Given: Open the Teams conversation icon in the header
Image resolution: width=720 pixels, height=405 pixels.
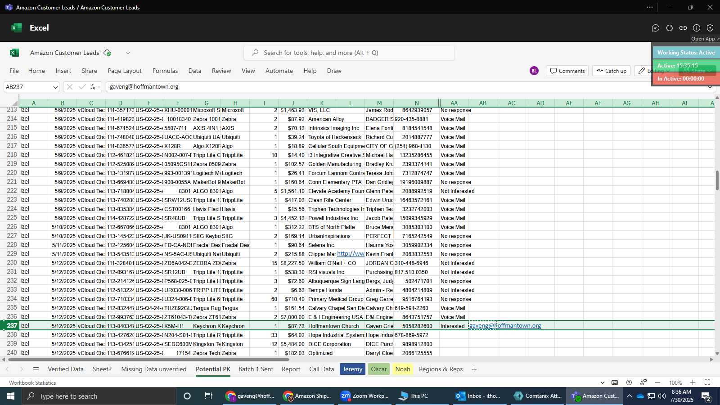Looking at the screenshot, I should pyautogui.click(x=656, y=28).
